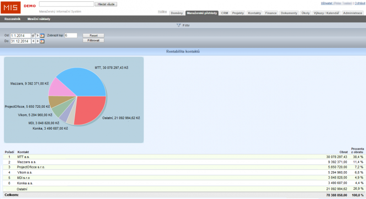This screenshot has height=199, width=366.
Task: Open calendar picker for the Od date
Action: click(42, 35)
